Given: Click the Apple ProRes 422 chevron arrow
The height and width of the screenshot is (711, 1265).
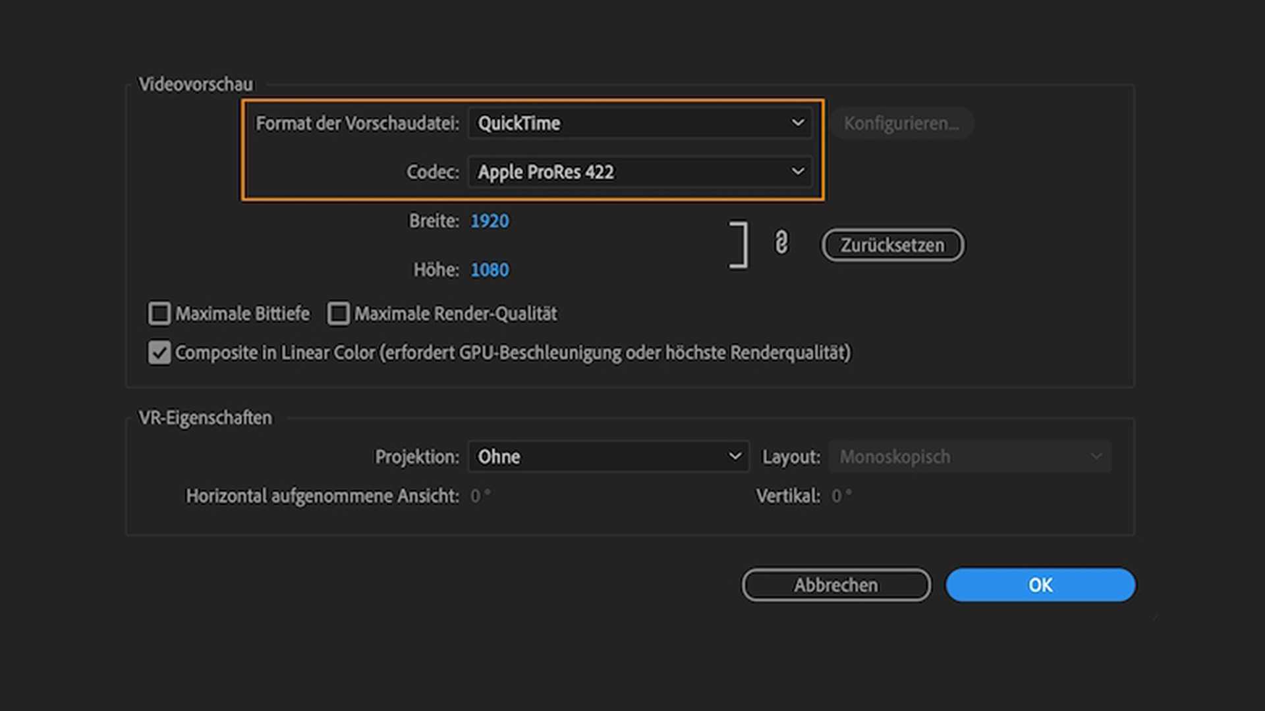Looking at the screenshot, I should [x=798, y=172].
